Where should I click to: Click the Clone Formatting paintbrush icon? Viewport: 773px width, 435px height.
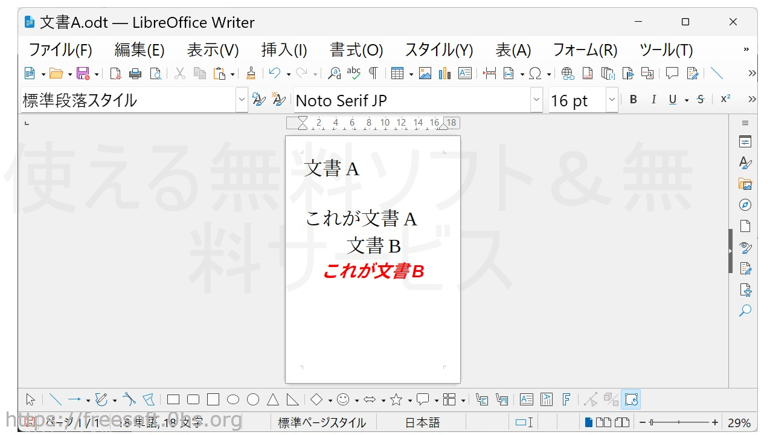(251, 74)
